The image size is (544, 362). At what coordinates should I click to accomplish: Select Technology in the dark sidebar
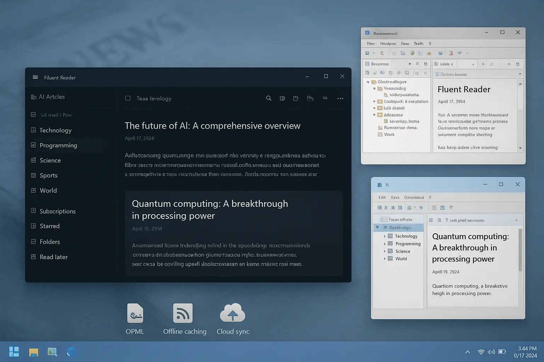click(56, 130)
